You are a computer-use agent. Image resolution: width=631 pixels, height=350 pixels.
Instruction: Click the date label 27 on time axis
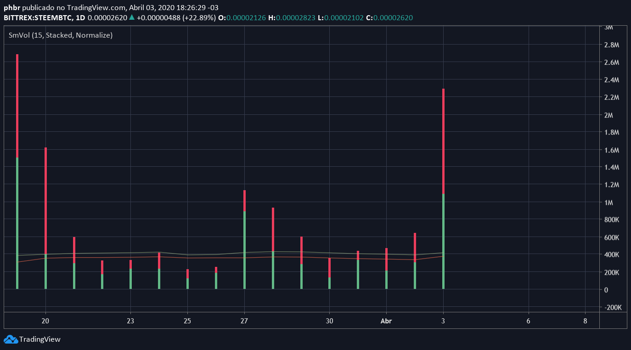tap(244, 321)
